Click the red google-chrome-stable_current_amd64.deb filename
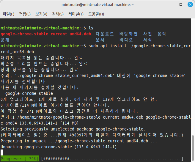Image resolution: width=195 pixels, height=162 pixels. click(x=46, y=34)
